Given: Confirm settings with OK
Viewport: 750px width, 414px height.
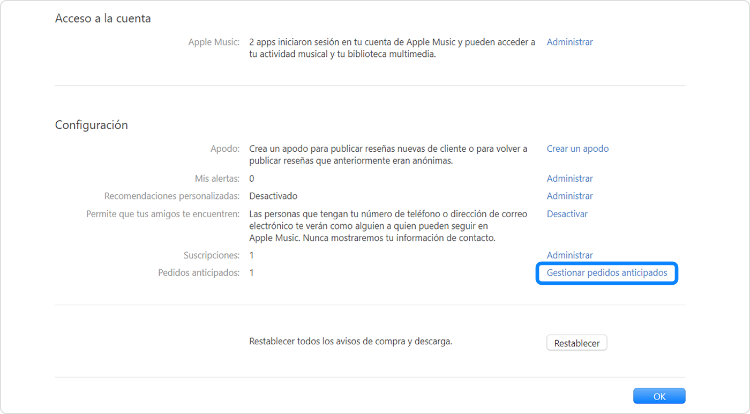Looking at the screenshot, I should [x=659, y=396].
